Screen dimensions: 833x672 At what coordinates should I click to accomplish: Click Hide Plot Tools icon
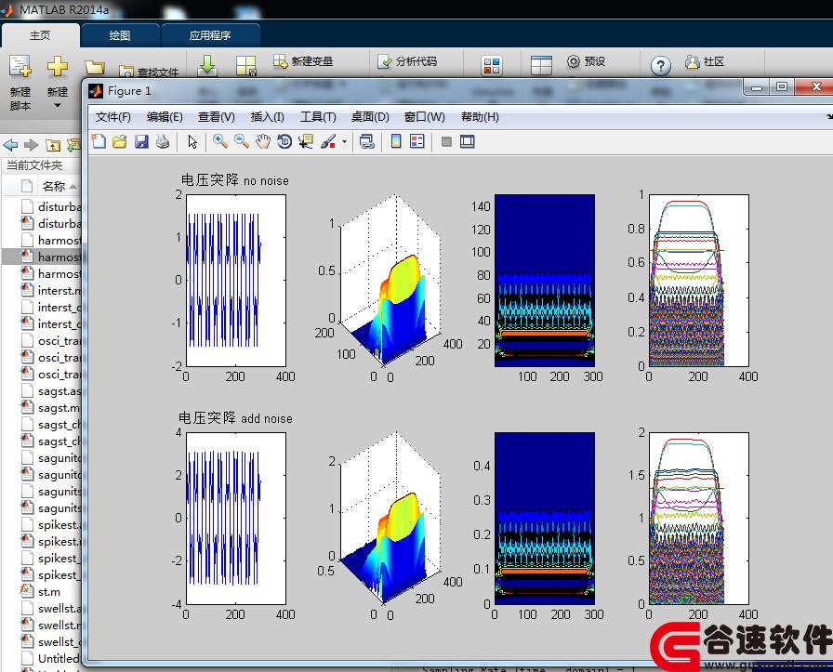(x=446, y=141)
